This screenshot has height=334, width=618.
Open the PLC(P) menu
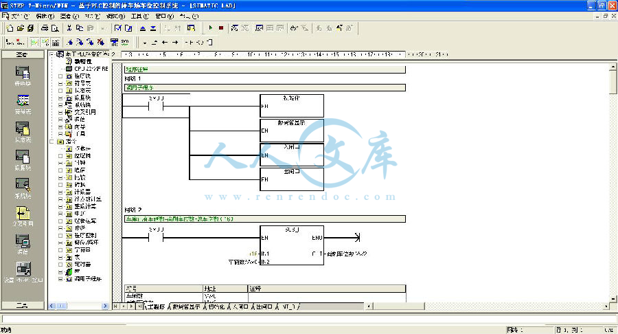[92, 16]
